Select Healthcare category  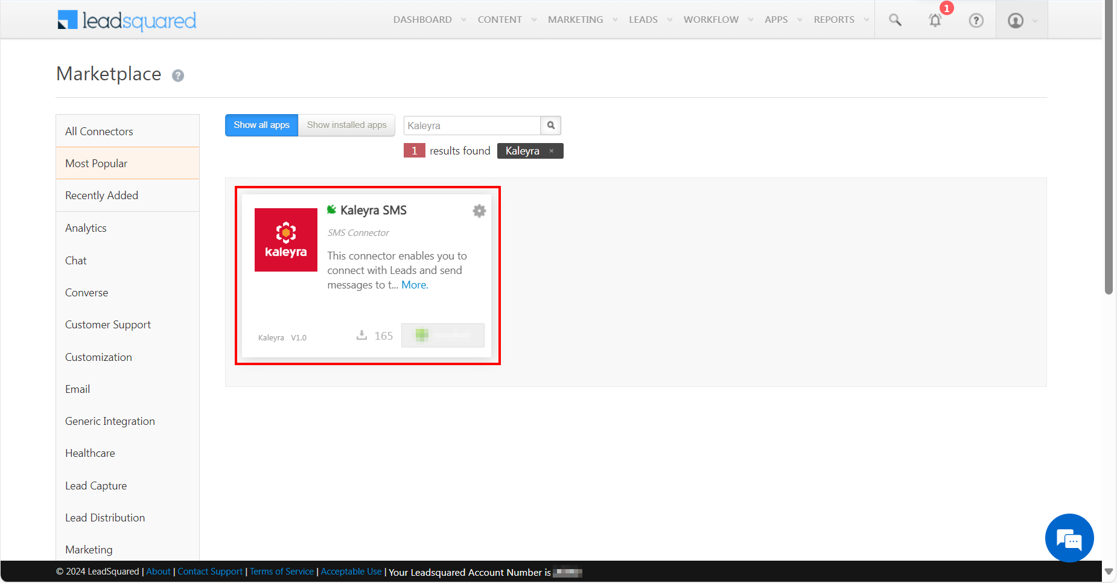[x=127, y=453]
